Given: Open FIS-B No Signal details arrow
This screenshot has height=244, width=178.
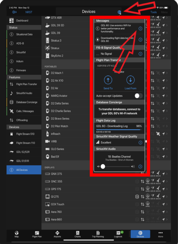Looking at the screenshot, I should (x=140, y=54).
